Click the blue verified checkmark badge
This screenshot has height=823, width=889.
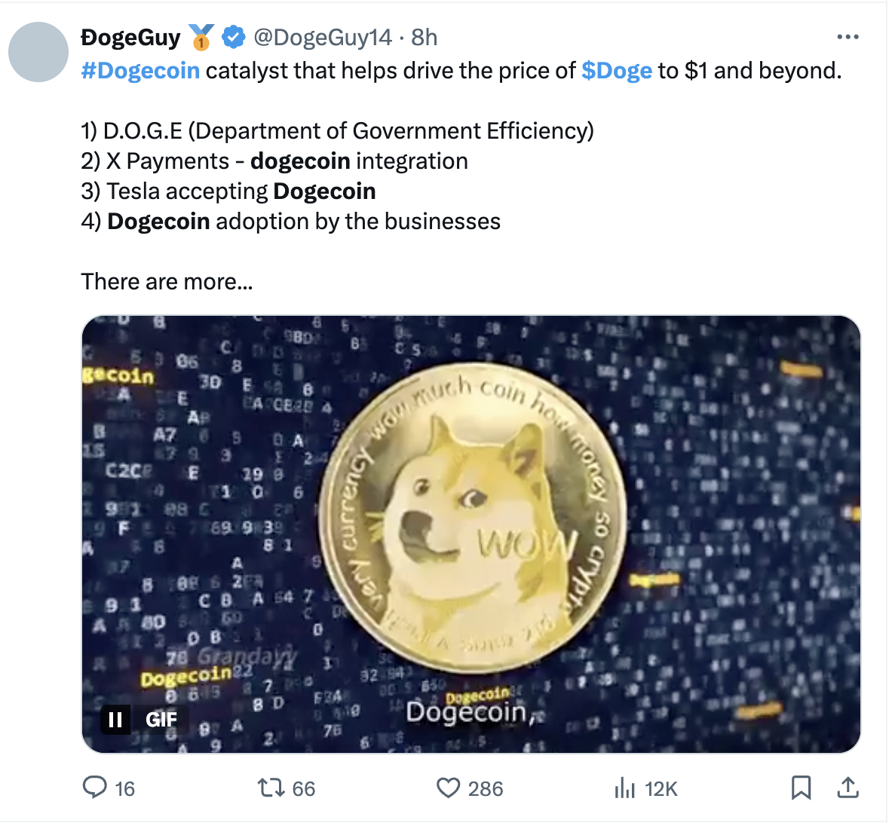pos(231,35)
